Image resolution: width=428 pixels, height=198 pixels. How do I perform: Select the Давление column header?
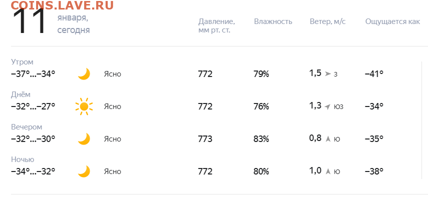pos(217,25)
